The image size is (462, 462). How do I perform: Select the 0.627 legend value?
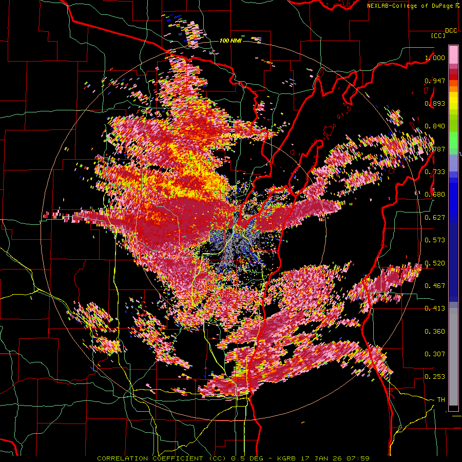click(x=435, y=218)
